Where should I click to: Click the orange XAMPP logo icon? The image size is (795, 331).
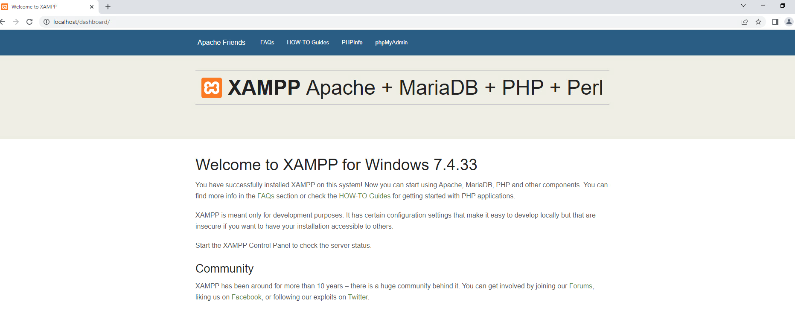[x=212, y=88]
